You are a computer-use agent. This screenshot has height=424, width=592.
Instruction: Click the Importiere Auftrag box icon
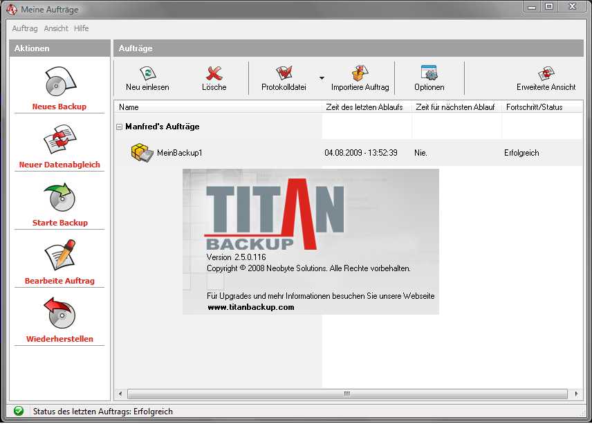[360, 73]
